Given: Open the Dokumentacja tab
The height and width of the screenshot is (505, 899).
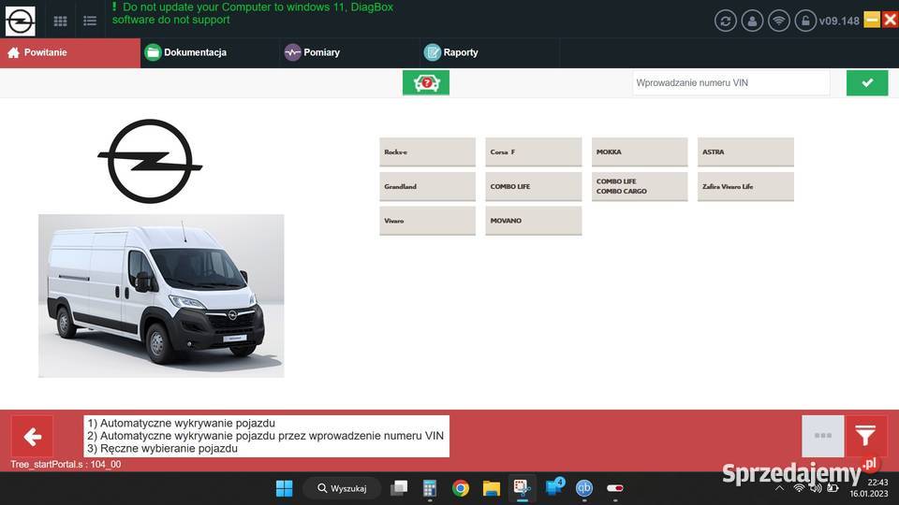Looking at the screenshot, I should pyautogui.click(x=210, y=52).
